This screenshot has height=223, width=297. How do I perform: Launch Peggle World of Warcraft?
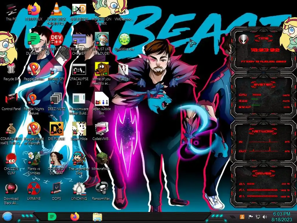pos(34,134)
